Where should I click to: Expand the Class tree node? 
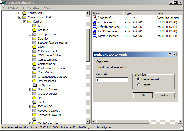click(30, 47)
